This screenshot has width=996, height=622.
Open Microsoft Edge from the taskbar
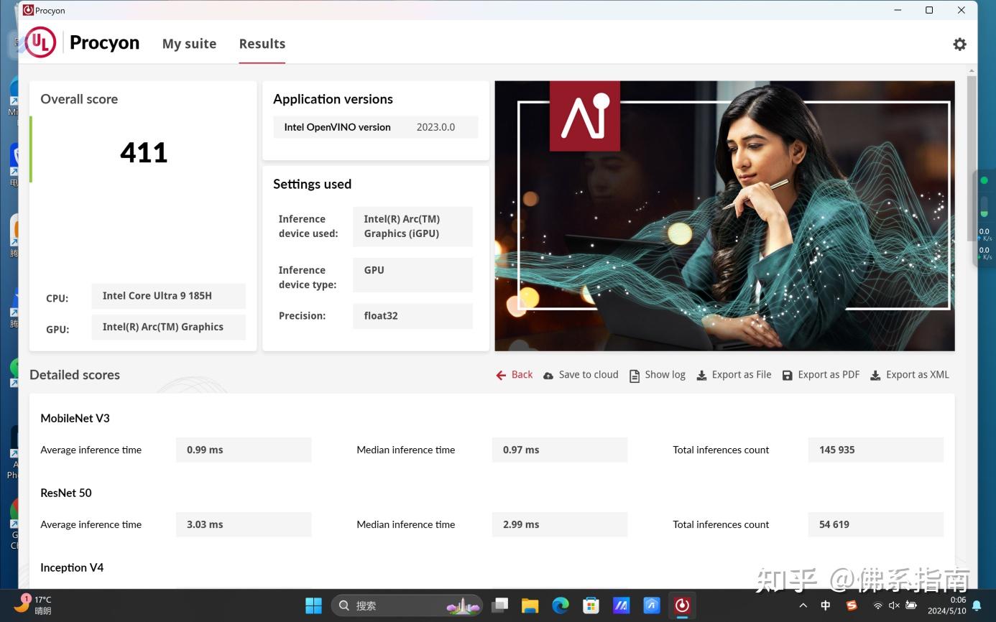coord(561,605)
